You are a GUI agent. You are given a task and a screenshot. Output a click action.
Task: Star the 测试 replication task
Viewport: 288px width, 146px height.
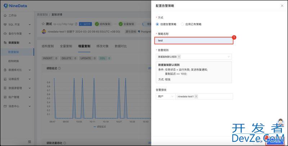click(43, 24)
